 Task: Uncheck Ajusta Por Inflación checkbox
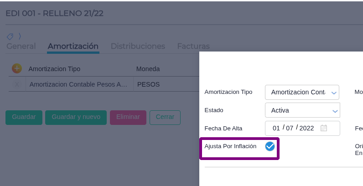point(270,146)
